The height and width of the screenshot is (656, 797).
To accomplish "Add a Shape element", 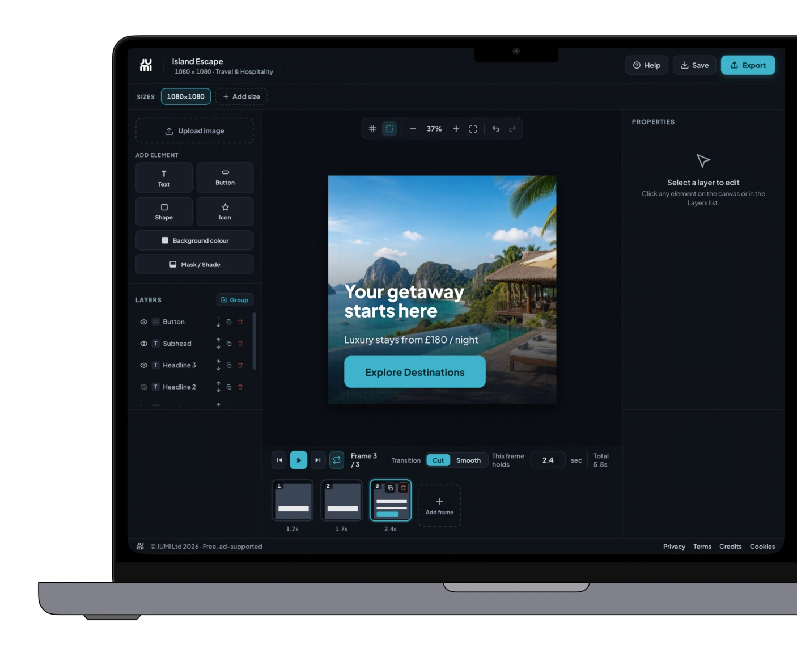I will click(164, 211).
